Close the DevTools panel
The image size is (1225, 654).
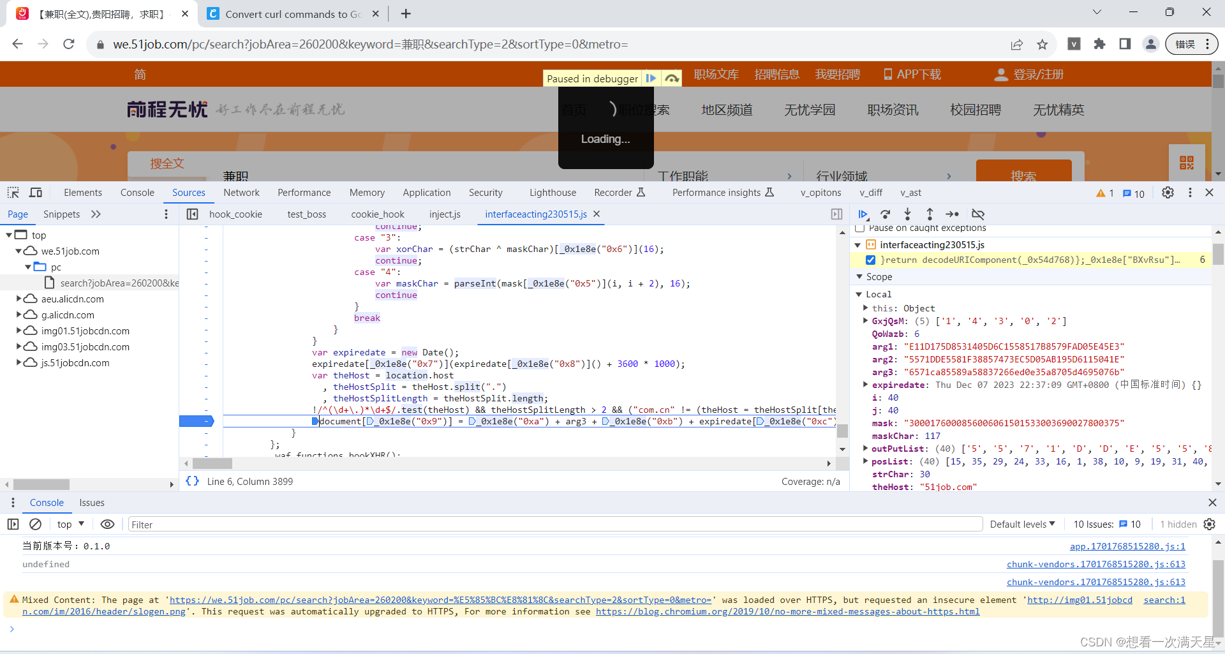1209,193
